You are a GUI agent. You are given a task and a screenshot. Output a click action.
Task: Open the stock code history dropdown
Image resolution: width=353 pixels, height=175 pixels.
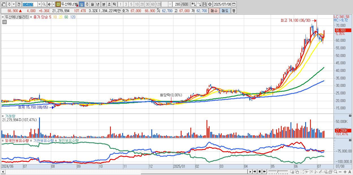click(x=39, y=4)
